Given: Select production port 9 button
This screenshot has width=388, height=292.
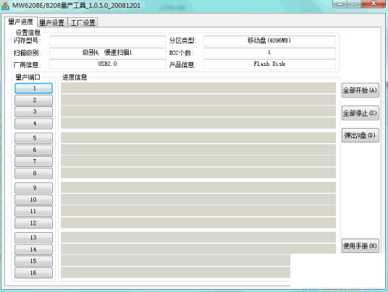Looking at the screenshot, I should click(33, 188).
